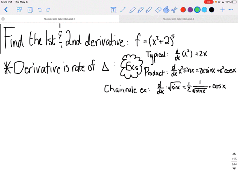Jump up with the page up arrow
238x178 pixels.
click(x=234, y=154)
